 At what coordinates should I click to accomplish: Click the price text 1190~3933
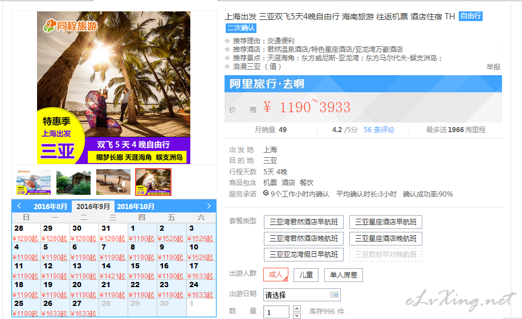click(x=315, y=107)
